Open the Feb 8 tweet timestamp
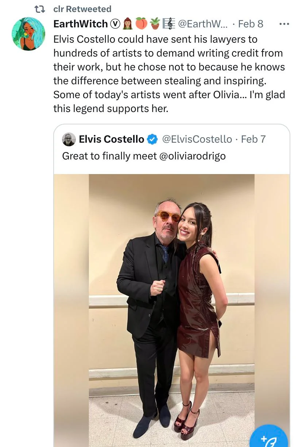Screen dimensions: 302x447 pyautogui.click(x=250, y=24)
